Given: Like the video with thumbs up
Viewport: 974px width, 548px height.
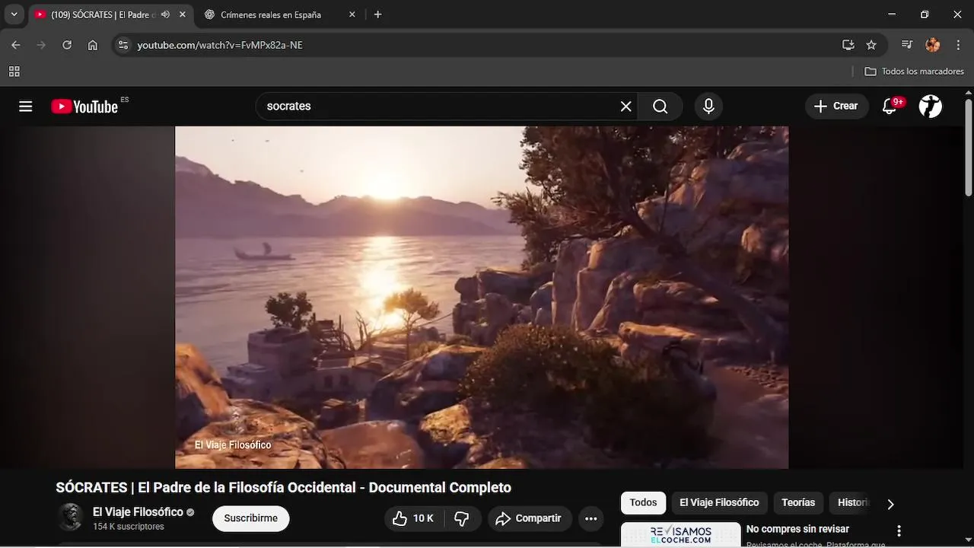Looking at the screenshot, I should pos(413,518).
